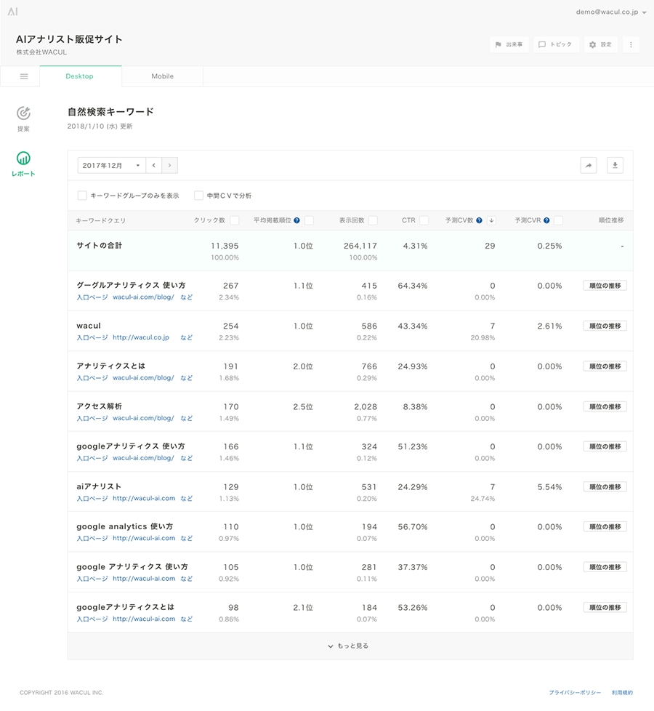Go to previous month using the left chevron
The image size is (654, 711).
154,166
